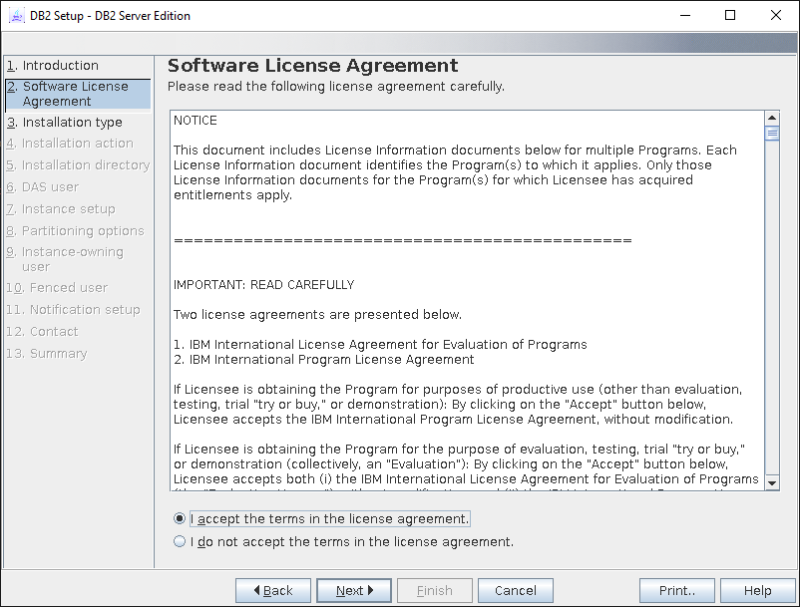Click the scrollbar up arrow in license text

(771, 117)
